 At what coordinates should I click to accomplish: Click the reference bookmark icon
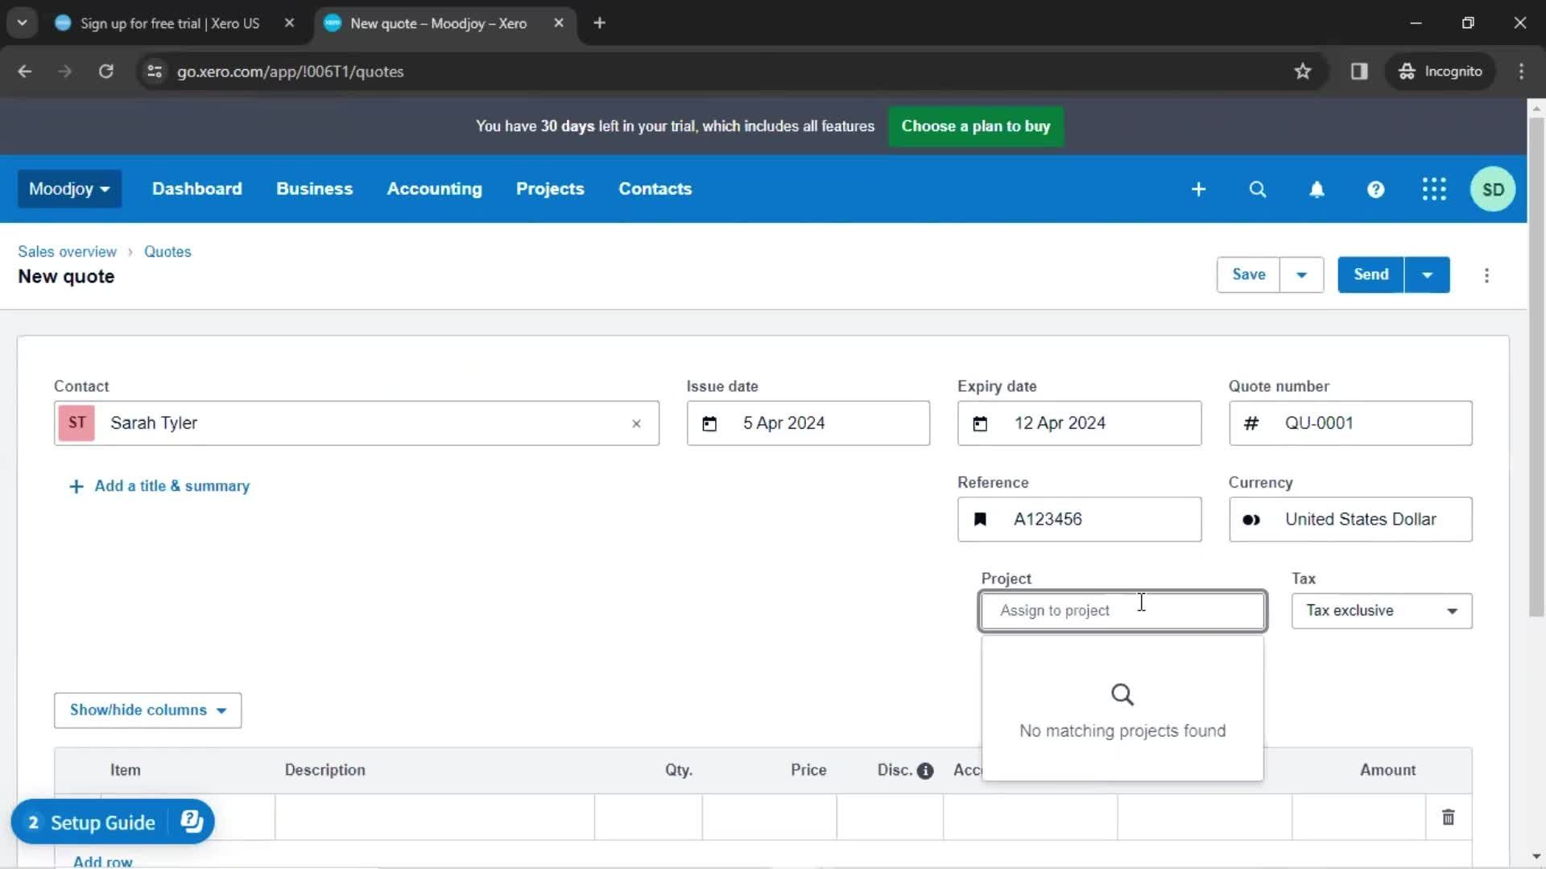tap(980, 519)
